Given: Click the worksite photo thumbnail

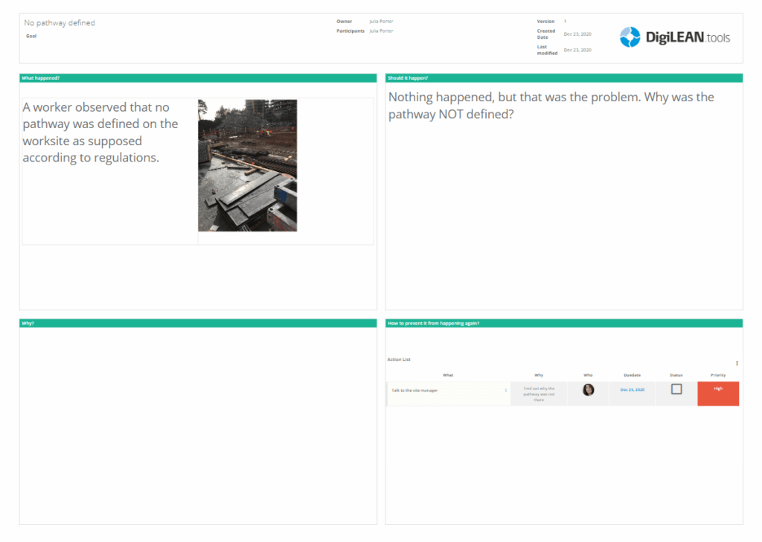Looking at the screenshot, I should point(247,164).
